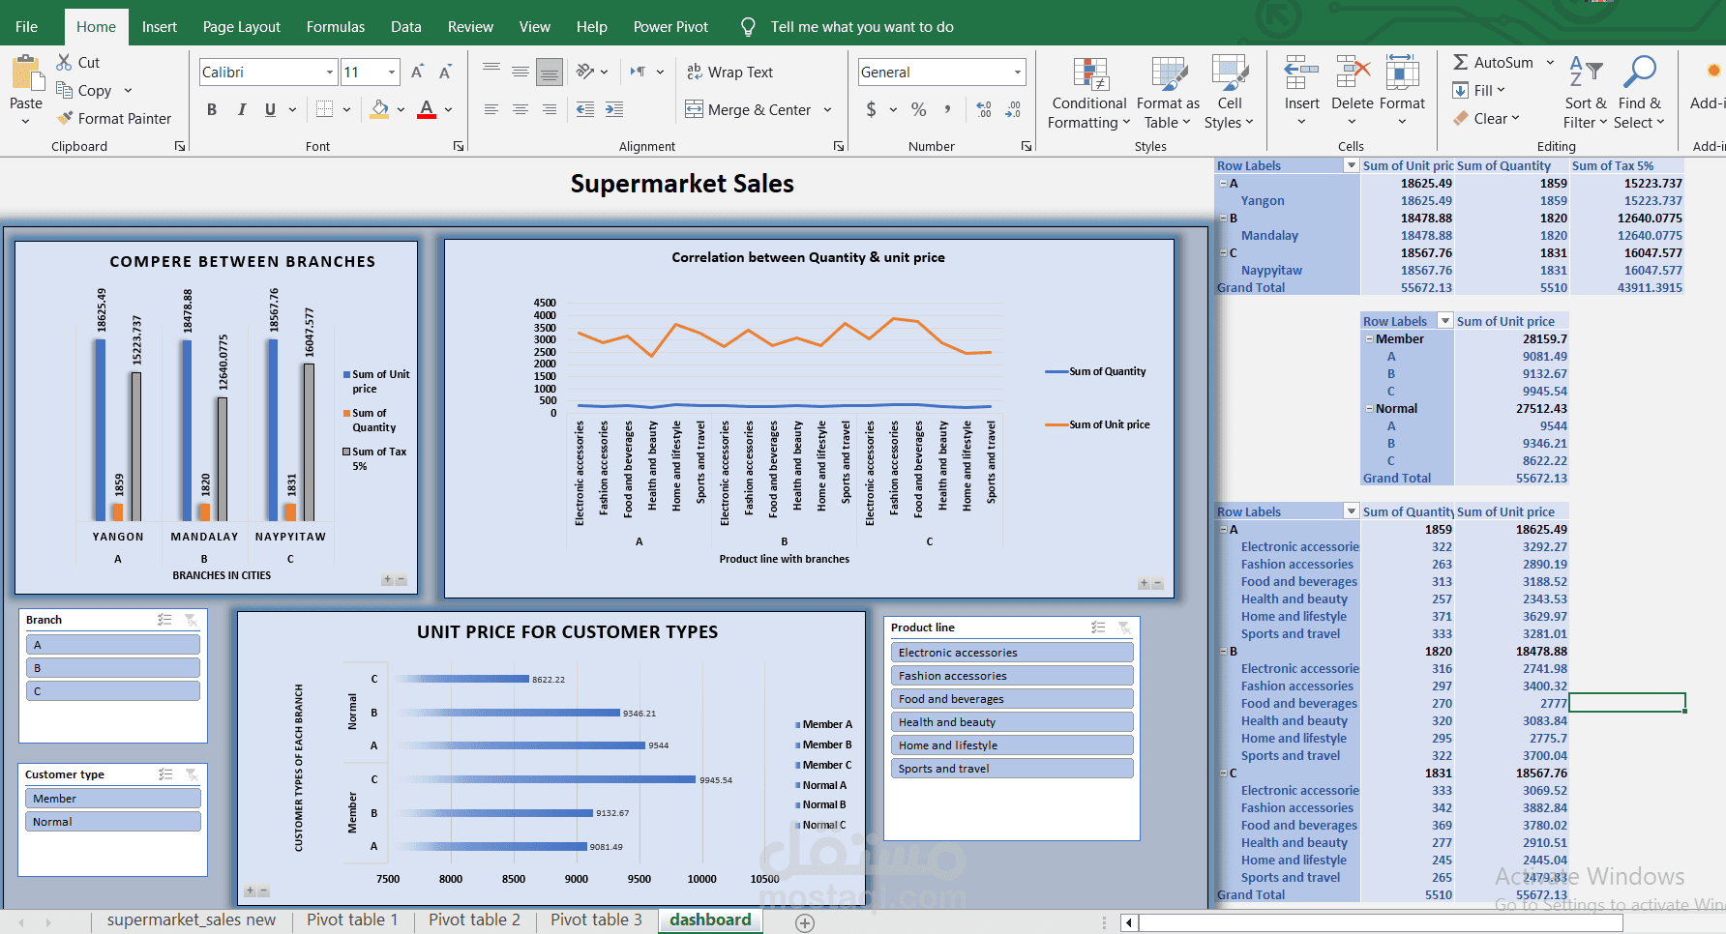Click the Find & Select magnifier

[x=1640, y=73]
